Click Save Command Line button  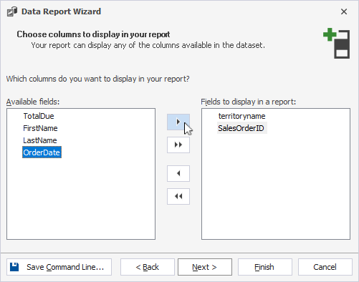click(59, 267)
